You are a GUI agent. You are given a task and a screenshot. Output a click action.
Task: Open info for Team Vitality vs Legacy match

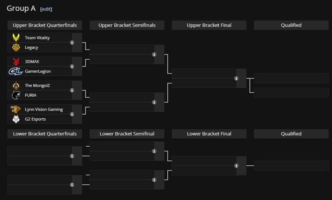click(x=72, y=43)
